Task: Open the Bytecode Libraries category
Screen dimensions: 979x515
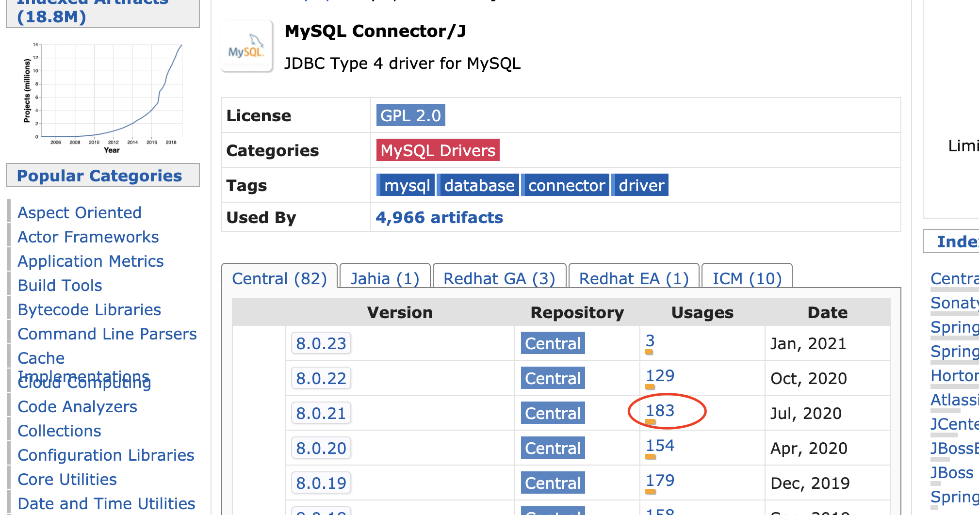Action: pyautogui.click(x=89, y=309)
